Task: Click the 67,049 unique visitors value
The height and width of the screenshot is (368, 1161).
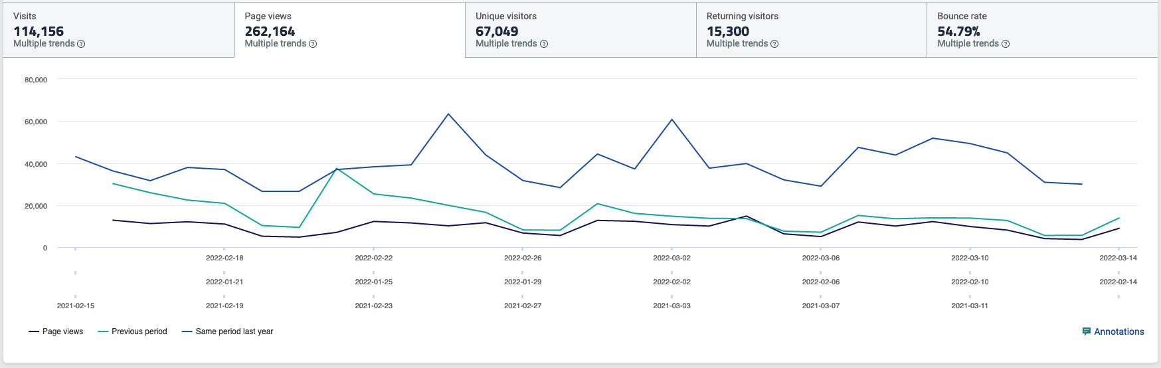Action: tap(497, 31)
